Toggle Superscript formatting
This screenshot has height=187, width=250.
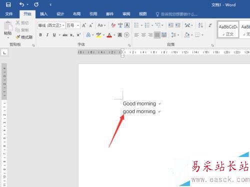78,35
